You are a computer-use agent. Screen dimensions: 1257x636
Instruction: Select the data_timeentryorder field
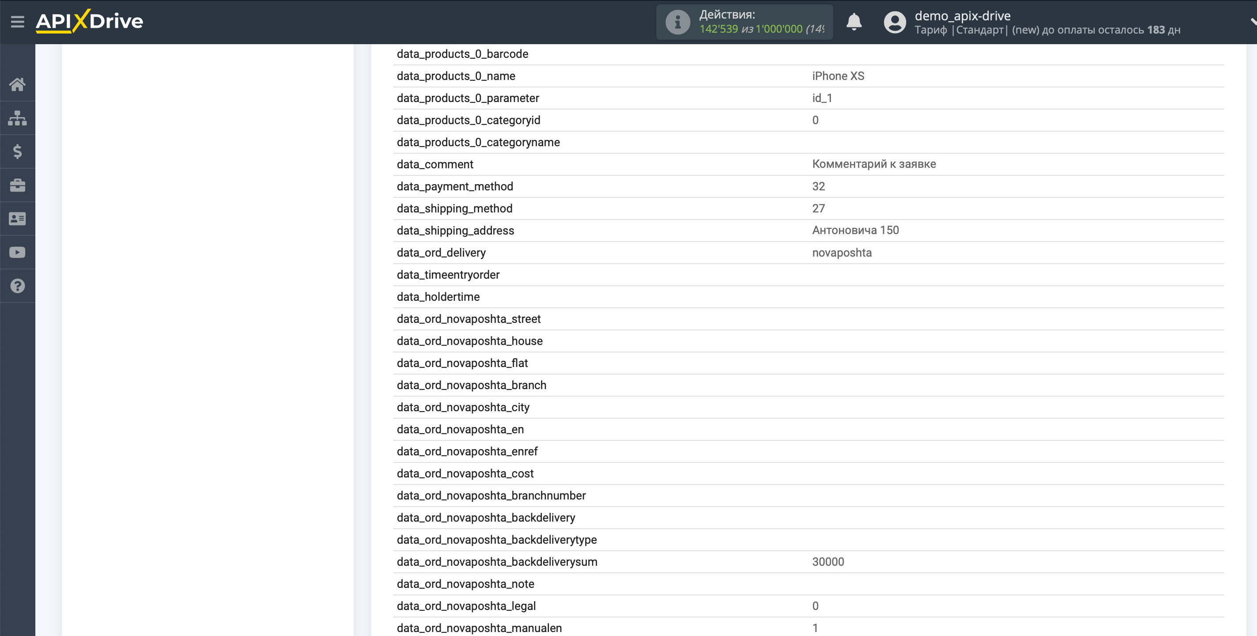pyautogui.click(x=448, y=275)
